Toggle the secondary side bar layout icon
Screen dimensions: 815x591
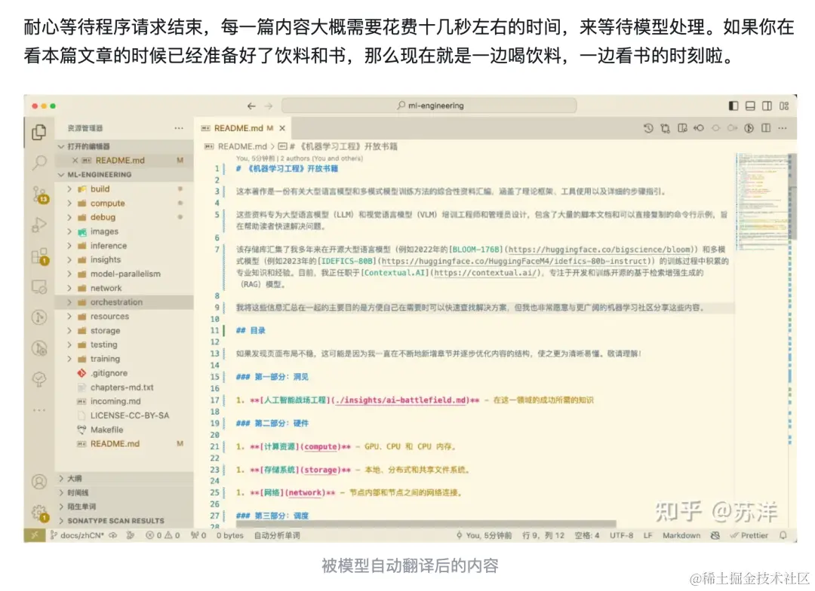click(767, 106)
